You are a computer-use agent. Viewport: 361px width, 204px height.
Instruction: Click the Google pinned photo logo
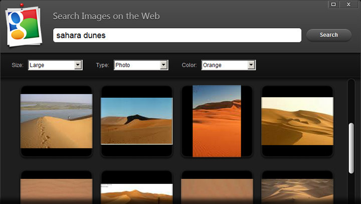pos(24,27)
